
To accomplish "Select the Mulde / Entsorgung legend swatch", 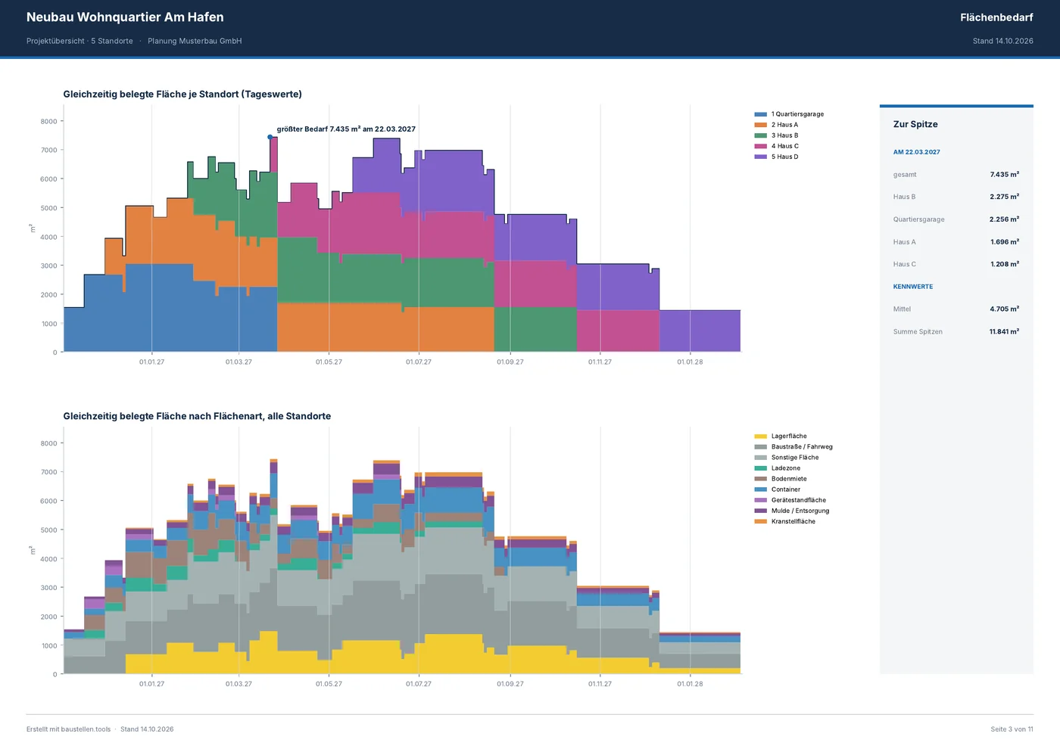I will coord(760,511).
